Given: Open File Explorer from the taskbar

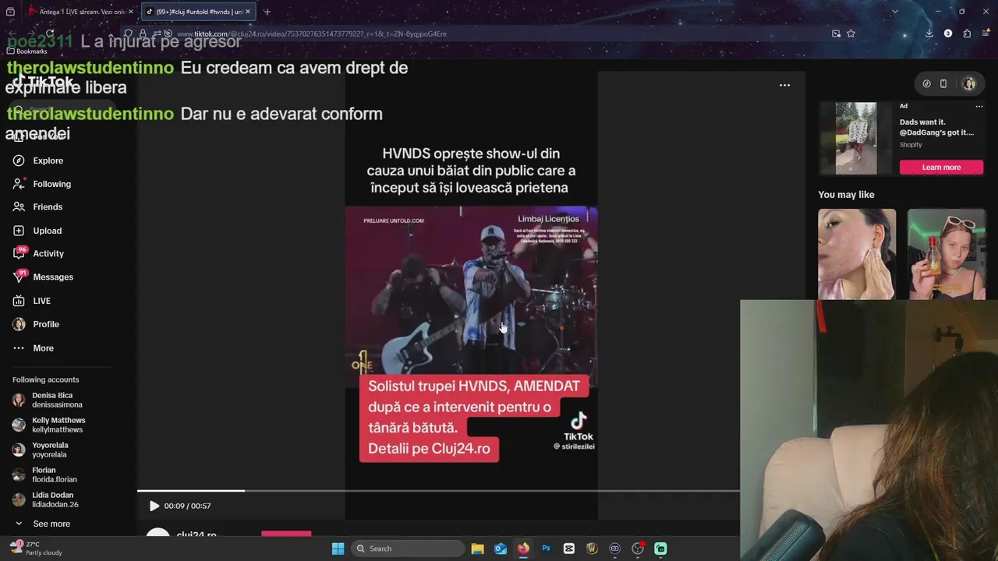Looking at the screenshot, I should pos(477,549).
